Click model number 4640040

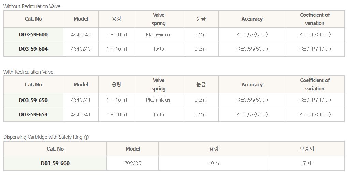coord(81,35)
